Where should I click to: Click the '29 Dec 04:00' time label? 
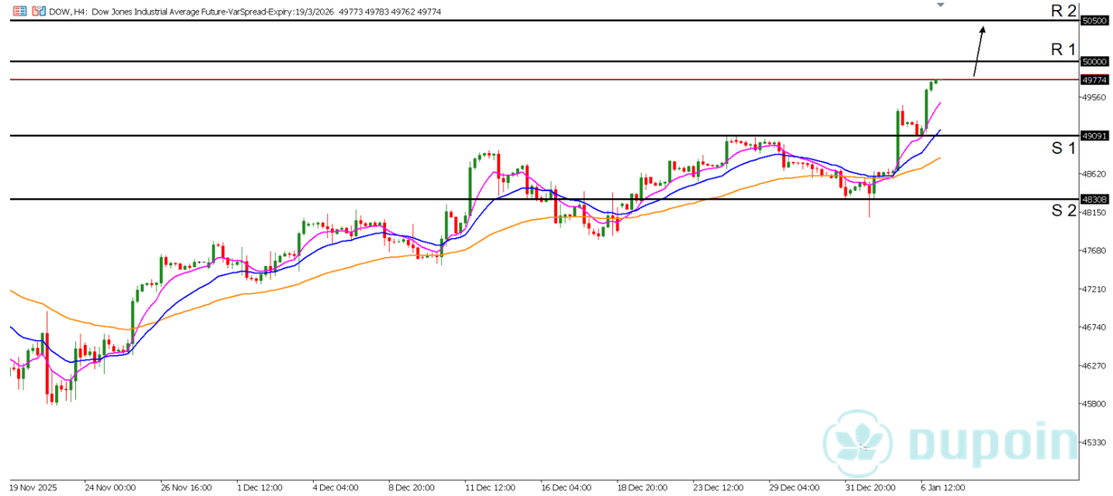pyautogui.click(x=795, y=488)
